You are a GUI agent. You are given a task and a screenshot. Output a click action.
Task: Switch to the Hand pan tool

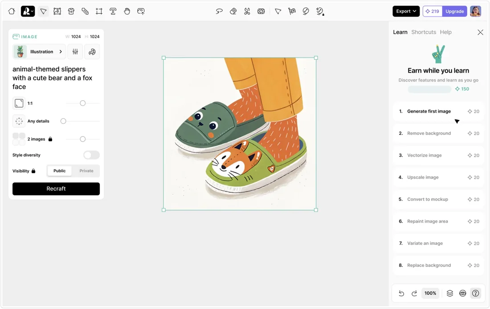click(x=127, y=11)
